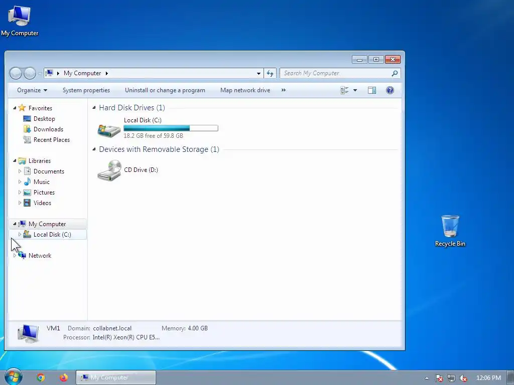The width and height of the screenshot is (514, 385).
Task: Click the Libraries folder icon in sidebar
Action: pyautogui.click(x=22, y=161)
